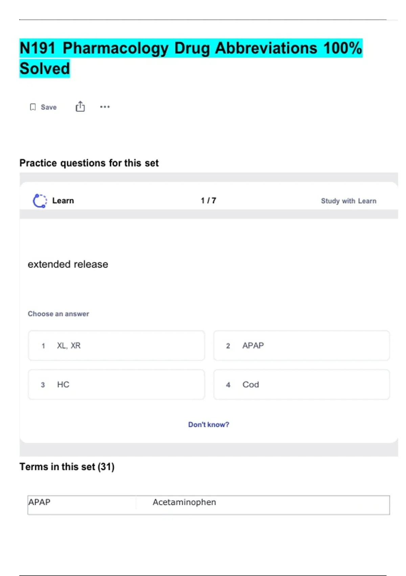This screenshot has height=576, width=406.
Task: Open the Study with Learn link
Action: point(348,201)
